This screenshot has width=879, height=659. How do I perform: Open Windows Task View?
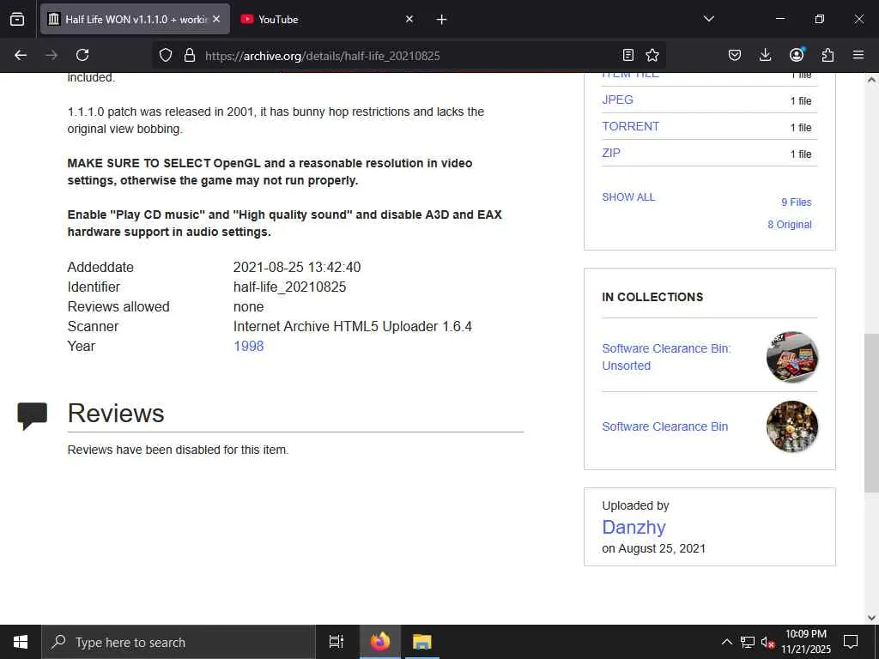point(336,642)
